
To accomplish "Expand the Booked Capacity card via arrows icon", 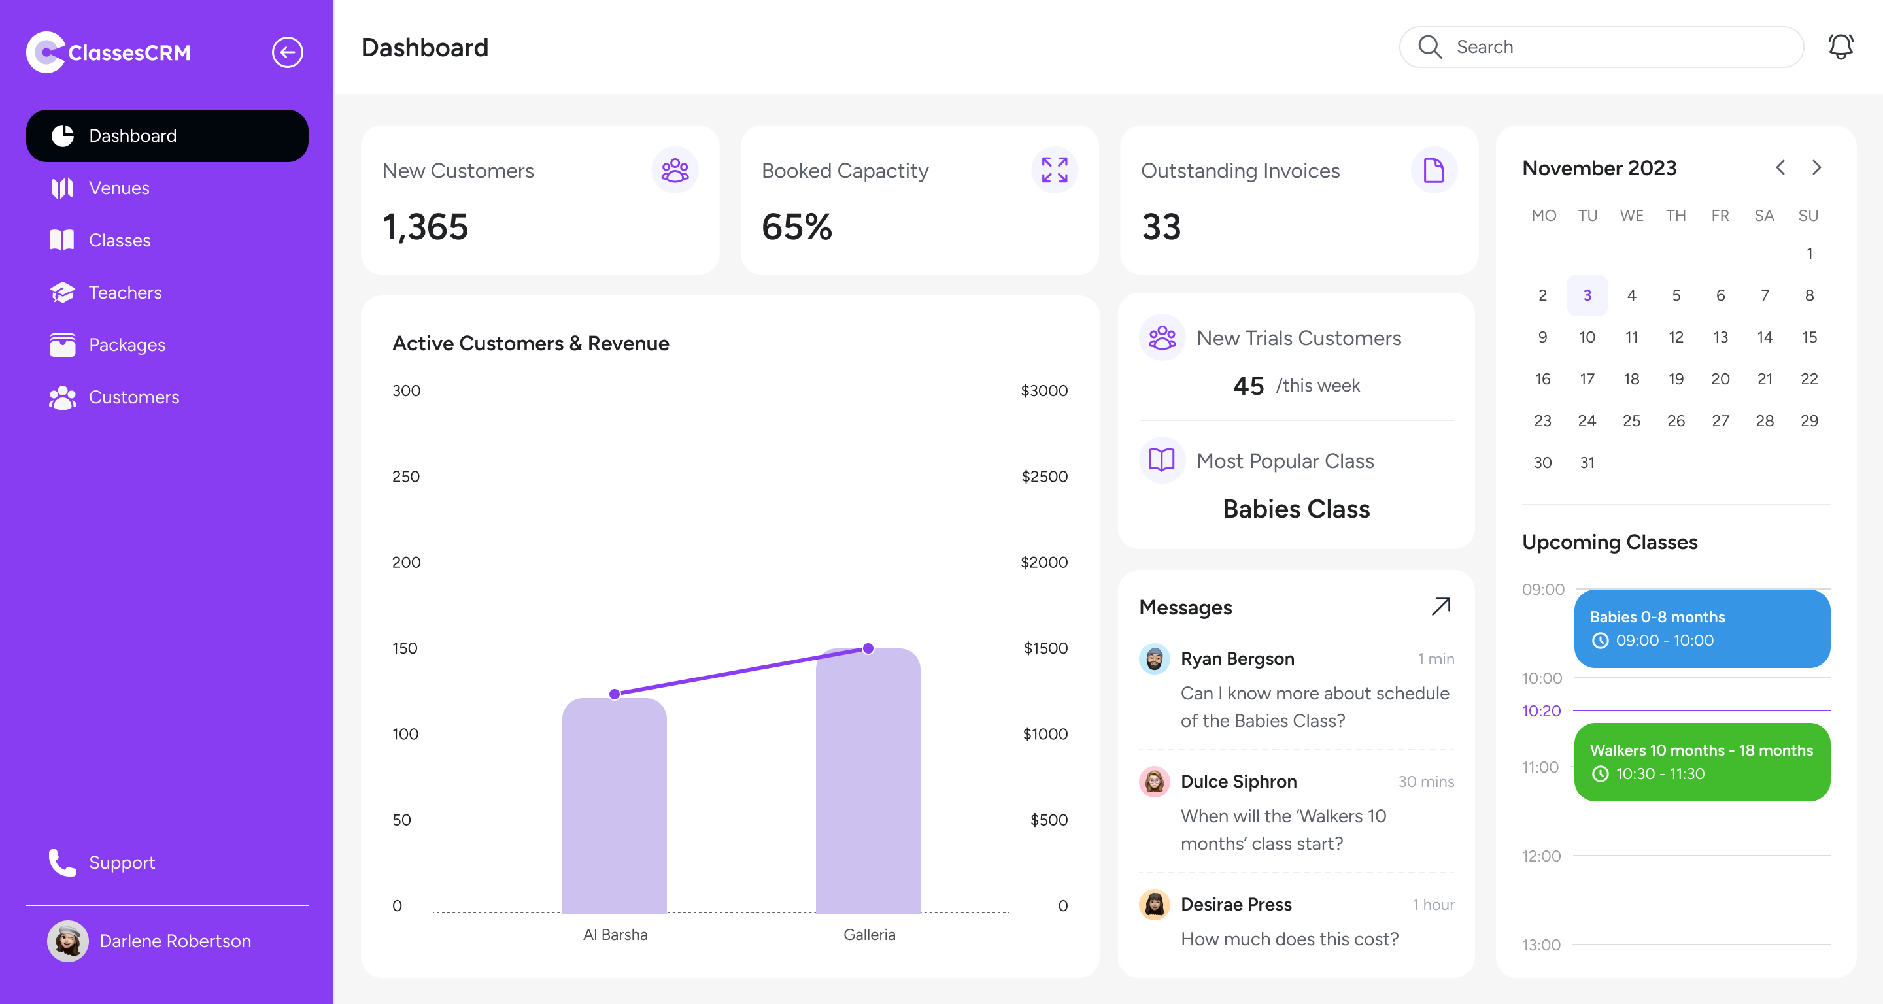I will [1054, 169].
